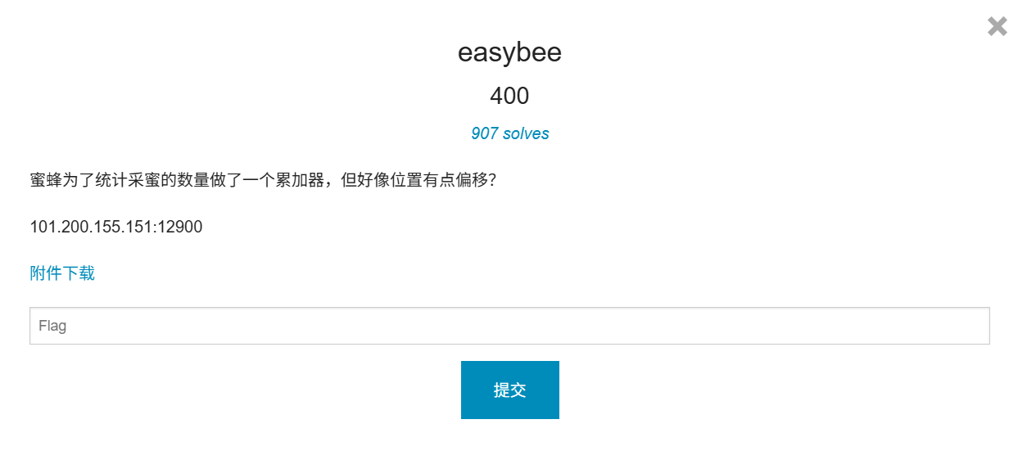Image resolution: width=1018 pixels, height=469 pixels.
Task: Open the 附件下载 attachment link
Action: (62, 273)
